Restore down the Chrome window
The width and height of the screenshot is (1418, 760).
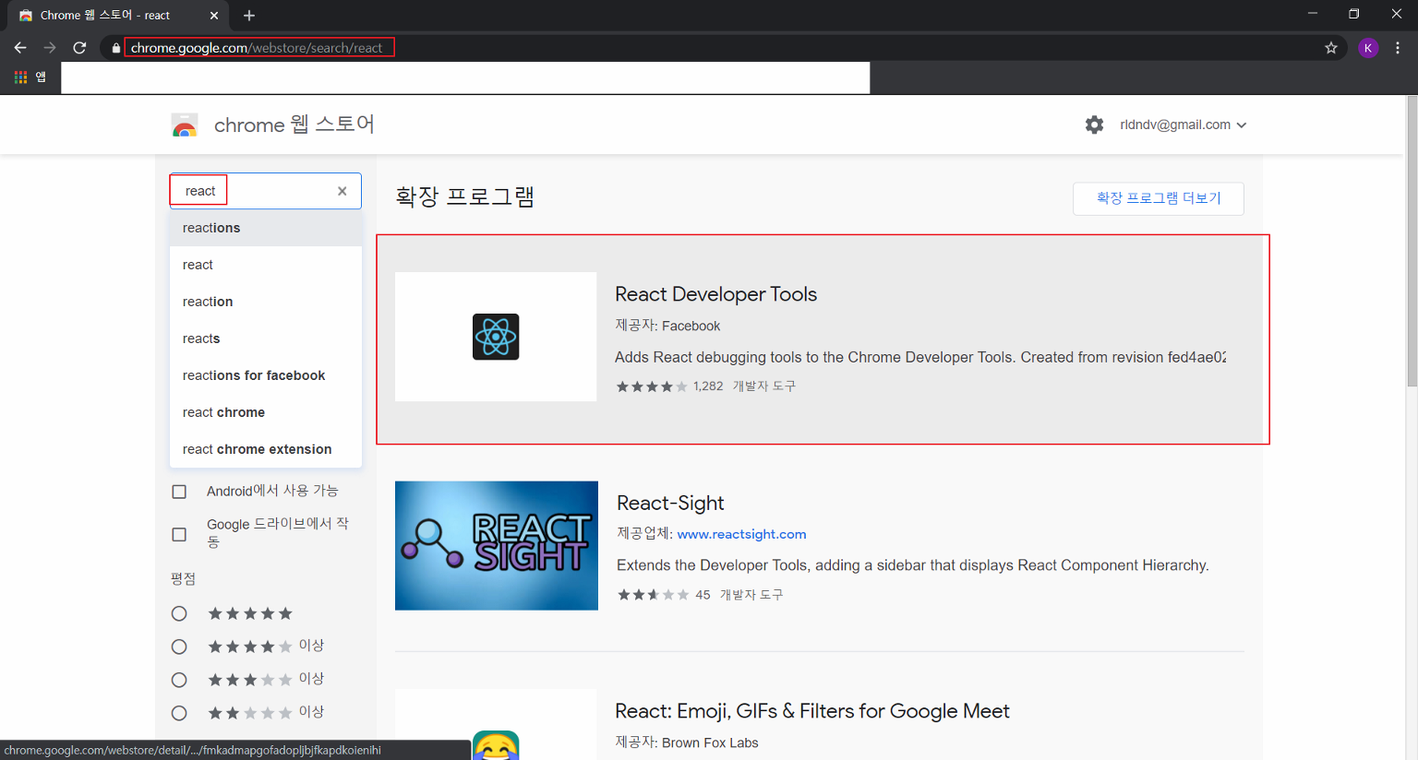coord(1353,14)
